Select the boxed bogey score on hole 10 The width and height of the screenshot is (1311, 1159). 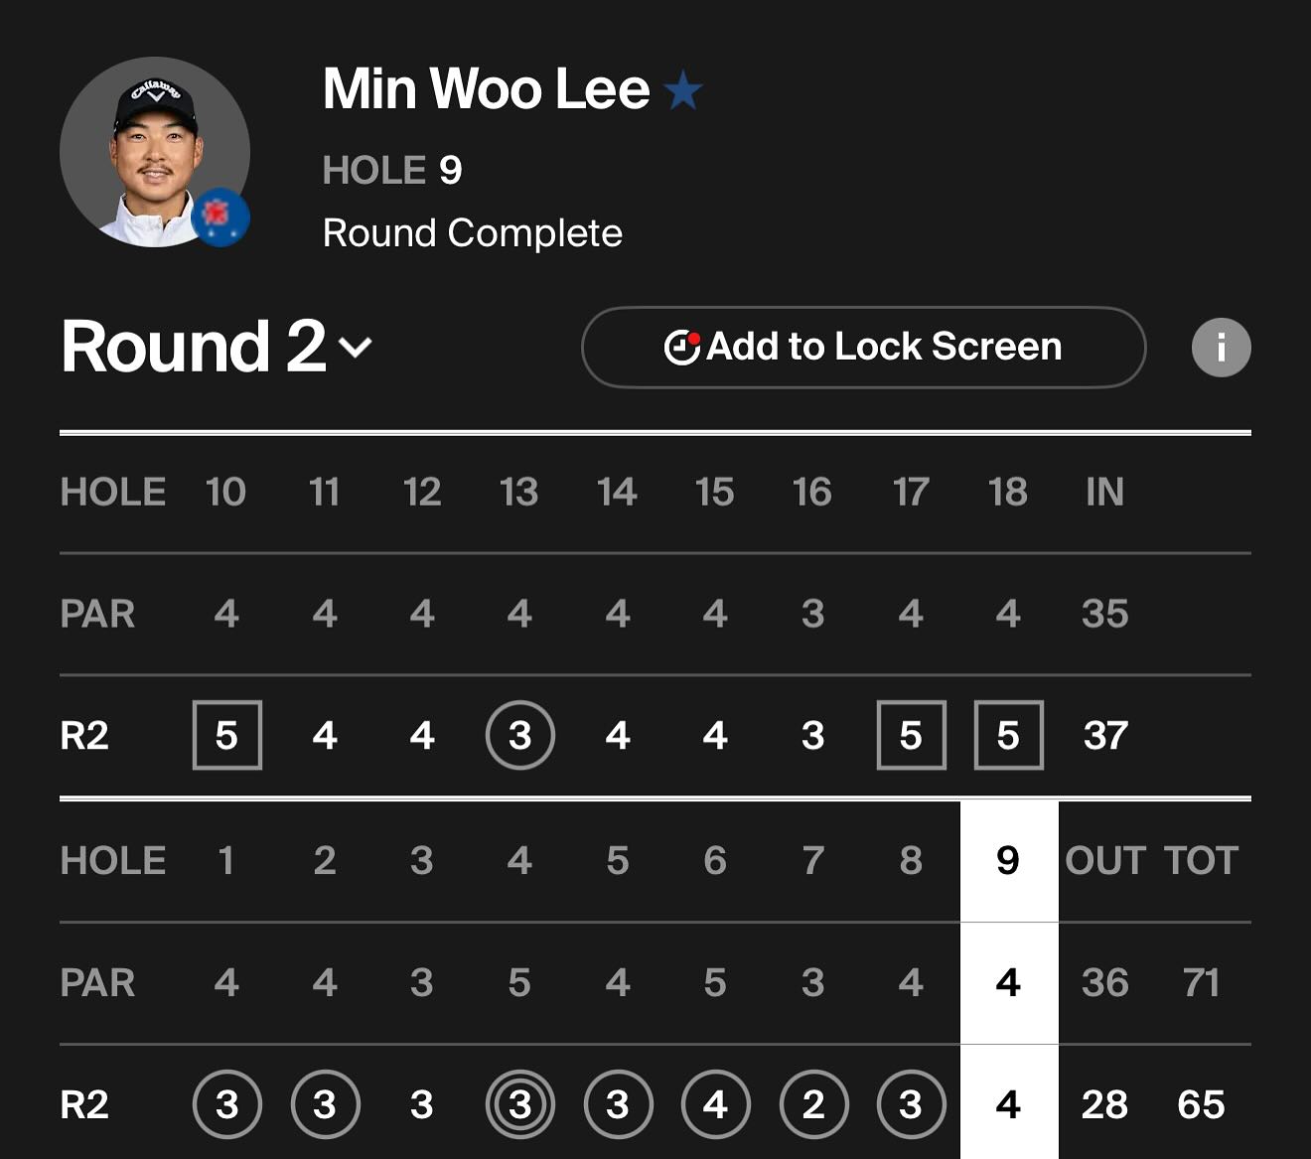tap(226, 736)
